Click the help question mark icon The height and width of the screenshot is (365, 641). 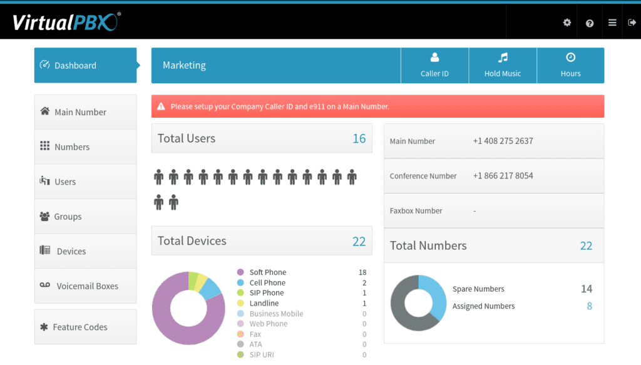pyautogui.click(x=590, y=23)
